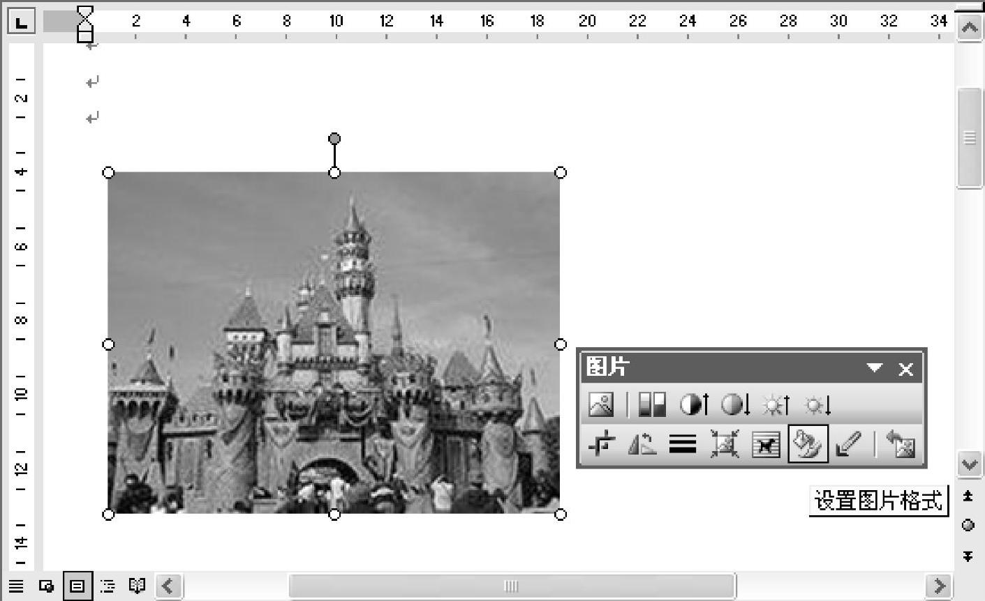Increase picture contrast
985x601 pixels.
694,404
